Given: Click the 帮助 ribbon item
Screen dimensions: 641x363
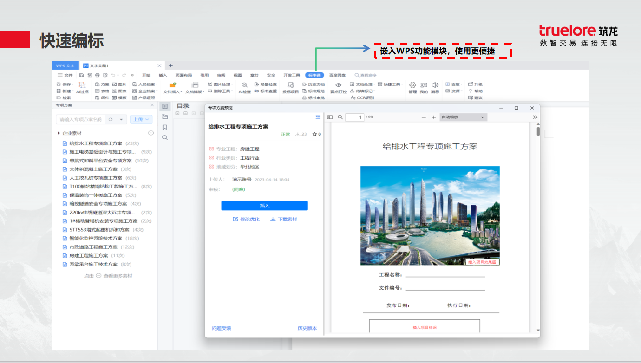Looking at the screenshot, I should coord(475,91).
